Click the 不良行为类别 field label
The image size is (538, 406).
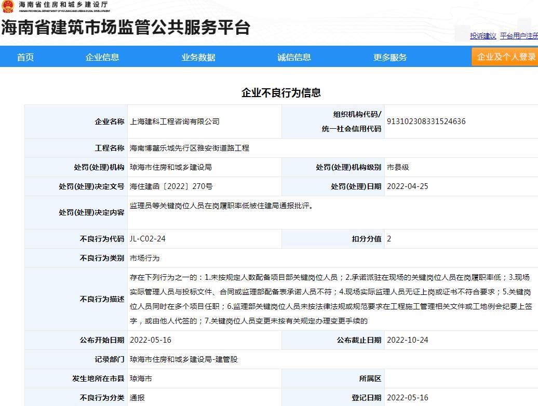(102, 258)
